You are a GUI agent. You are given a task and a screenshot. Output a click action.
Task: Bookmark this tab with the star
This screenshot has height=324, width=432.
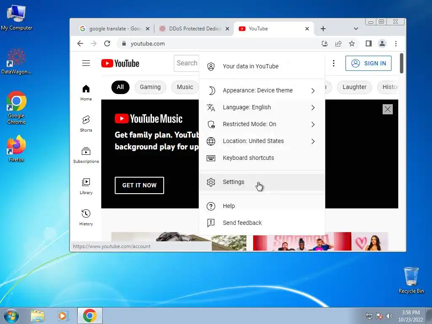click(352, 43)
